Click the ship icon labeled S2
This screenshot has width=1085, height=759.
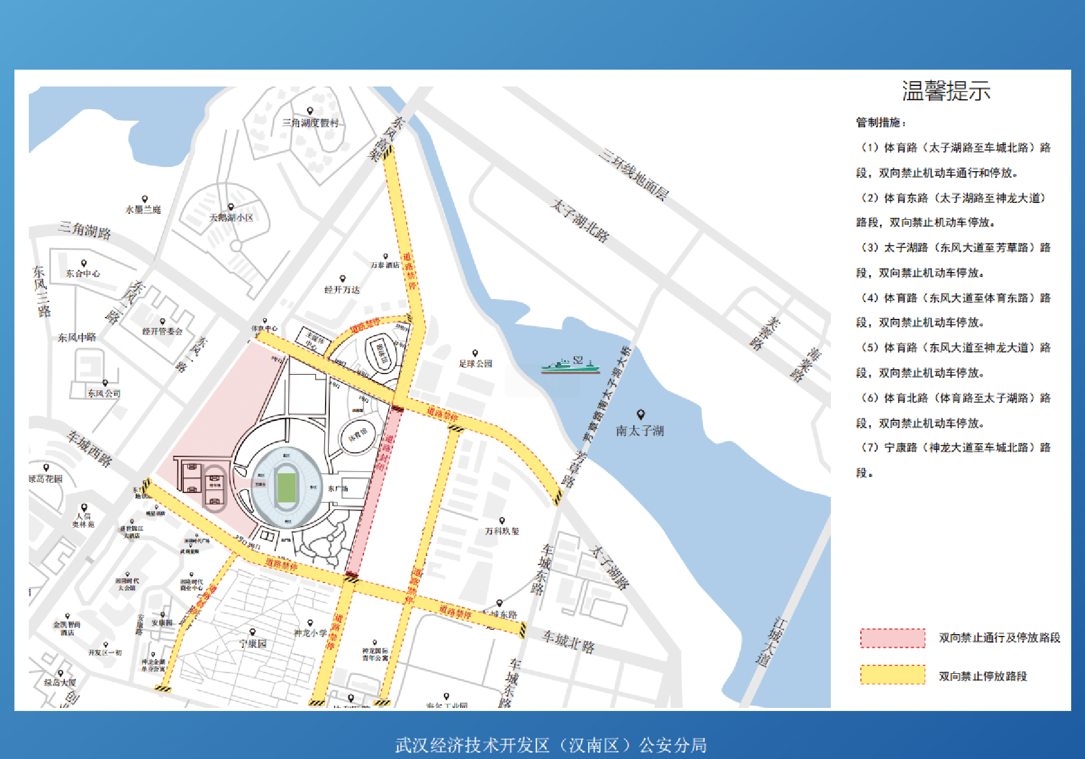[x=570, y=364]
